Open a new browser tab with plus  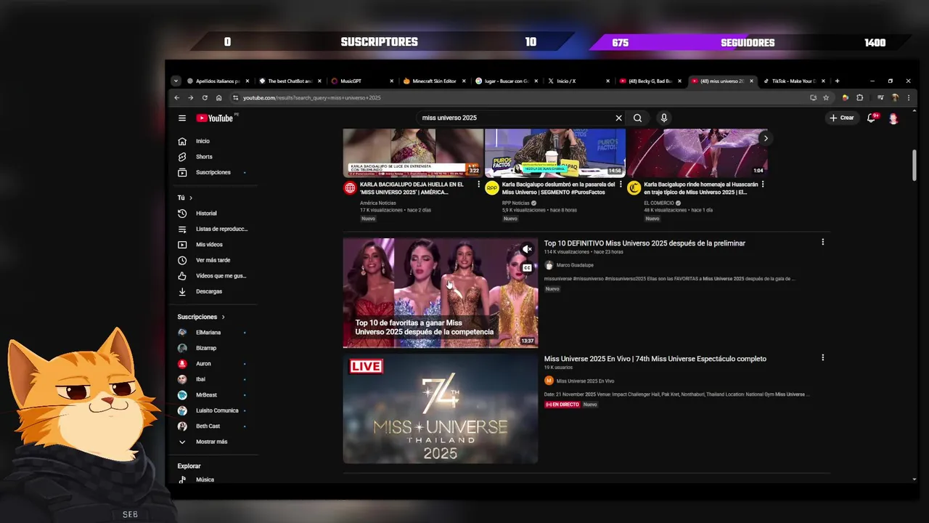point(837,81)
